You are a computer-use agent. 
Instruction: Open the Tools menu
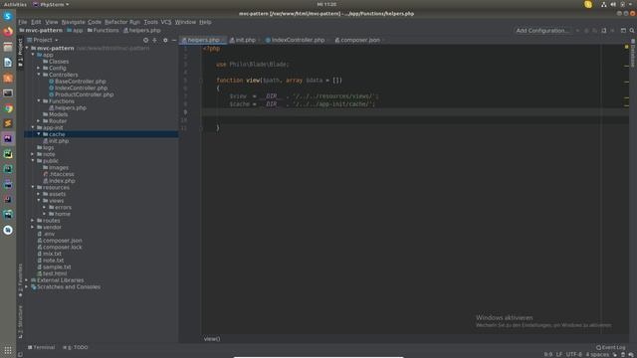coord(150,22)
